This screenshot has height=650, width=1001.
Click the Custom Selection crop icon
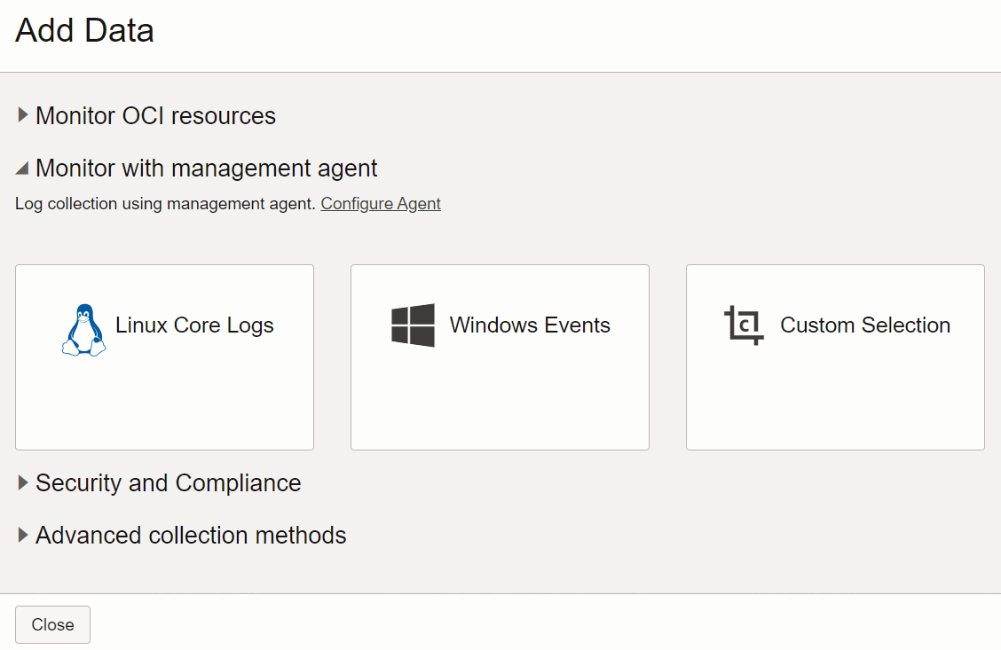[744, 325]
